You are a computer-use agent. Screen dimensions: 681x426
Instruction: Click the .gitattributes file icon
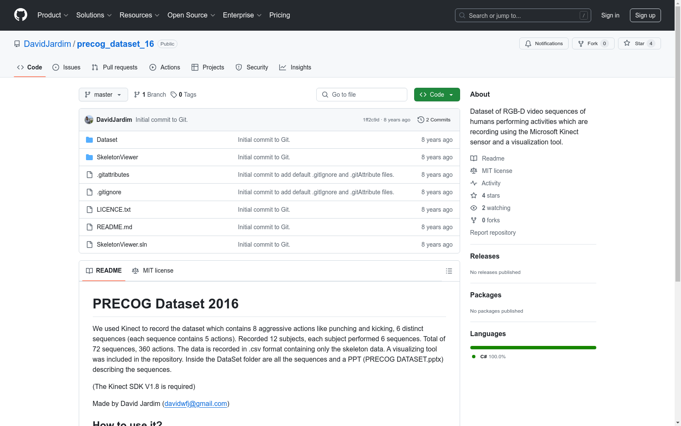coord(89,175)
